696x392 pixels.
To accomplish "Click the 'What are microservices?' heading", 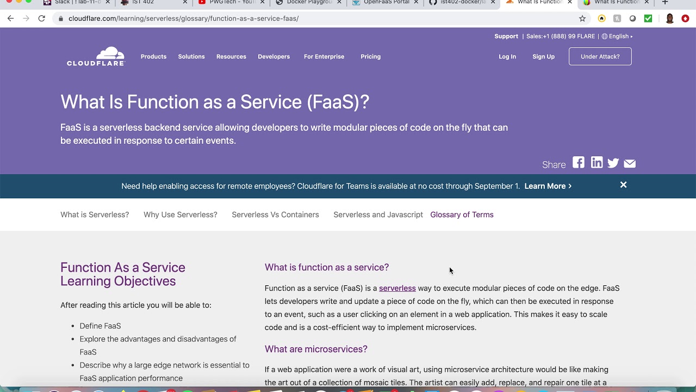I will pos(316,349).
